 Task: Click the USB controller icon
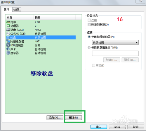point(8,45)
